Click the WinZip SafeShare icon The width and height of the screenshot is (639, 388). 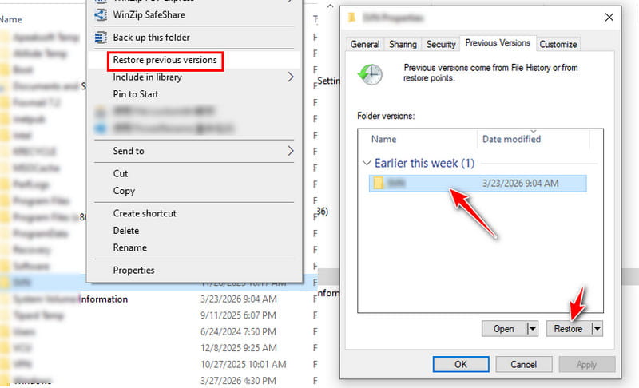coord(101,14)
